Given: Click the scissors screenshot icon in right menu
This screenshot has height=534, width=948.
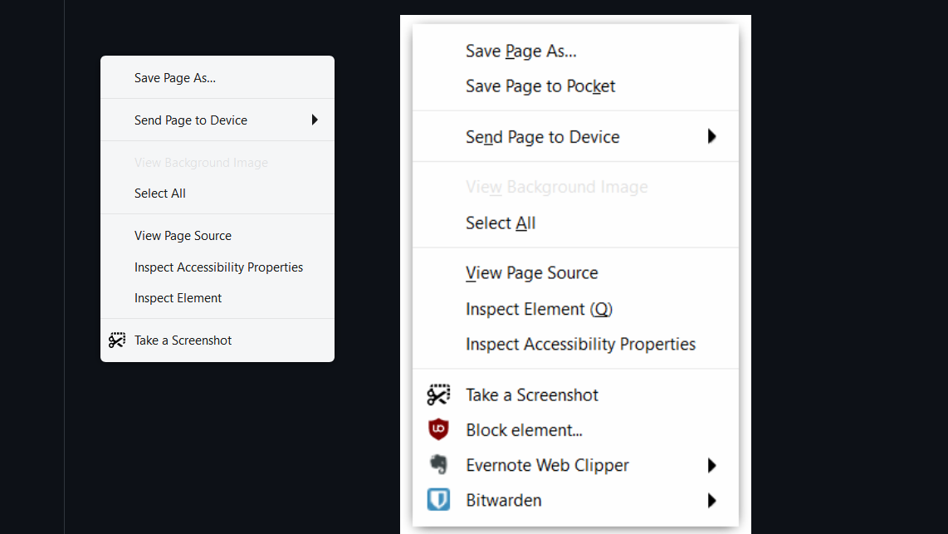Looking at the screenshot, I should [x=438, y=395].
